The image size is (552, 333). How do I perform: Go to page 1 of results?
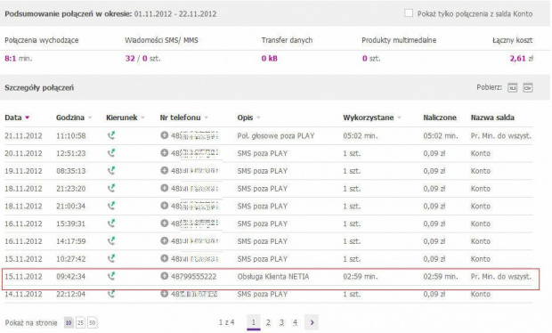point(254,322)
